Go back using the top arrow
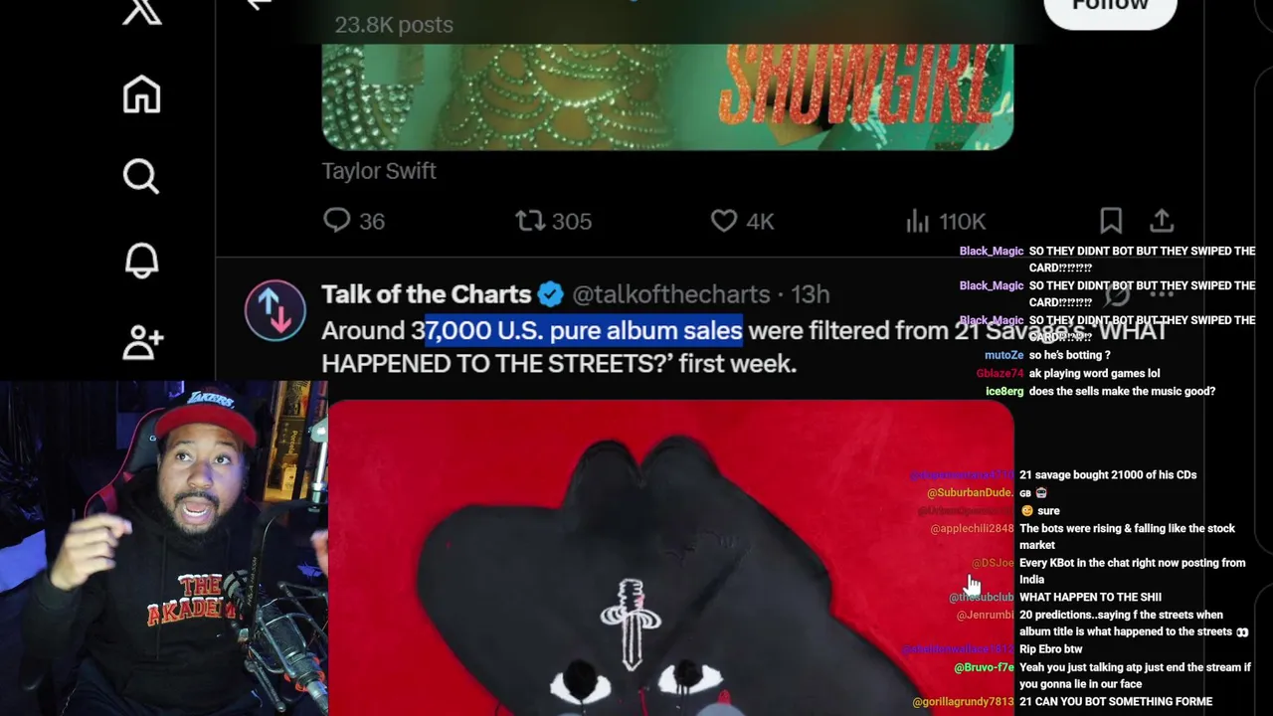The height and width of the screenshot is (716, 1273). pyautogui.click(x=259, y=5)
